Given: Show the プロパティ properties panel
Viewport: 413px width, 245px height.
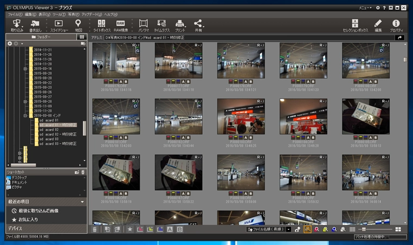Looking at the screenshot, I should point(396,26).
